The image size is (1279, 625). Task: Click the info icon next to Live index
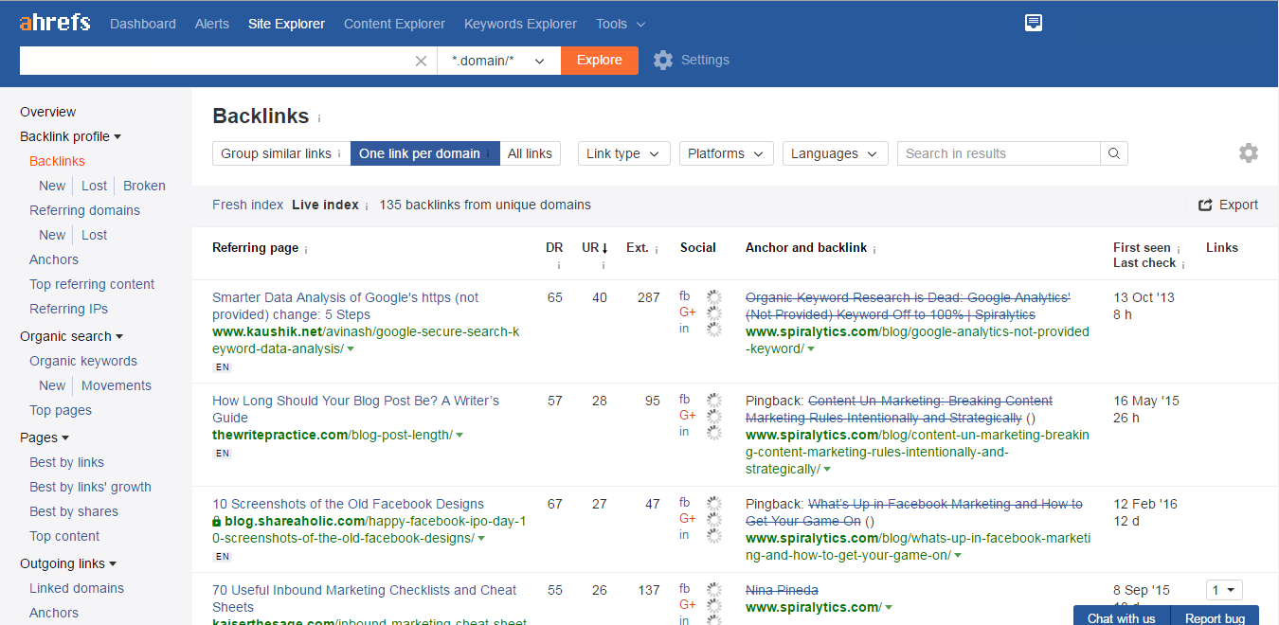[x=367, y=205]
